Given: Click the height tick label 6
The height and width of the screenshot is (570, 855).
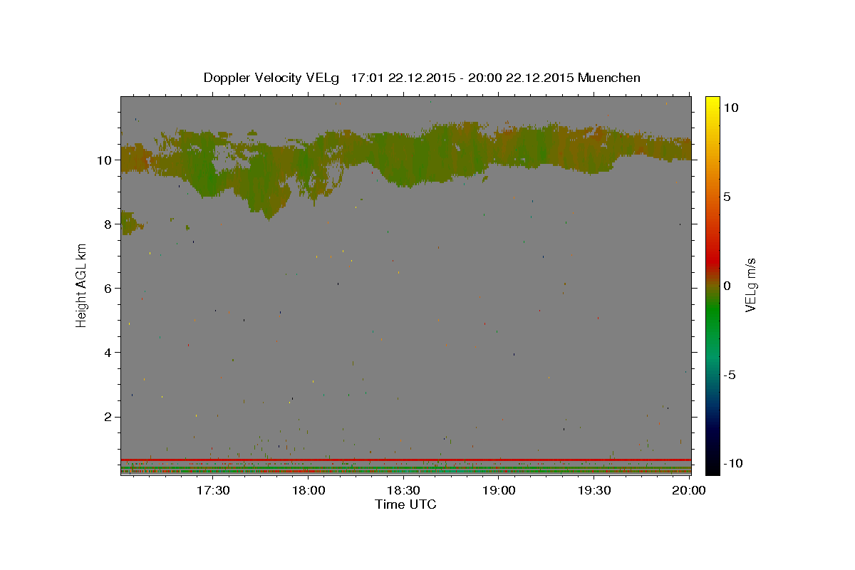Looking at the screenshot, I should pyautogui.click(x=108, y=288).
